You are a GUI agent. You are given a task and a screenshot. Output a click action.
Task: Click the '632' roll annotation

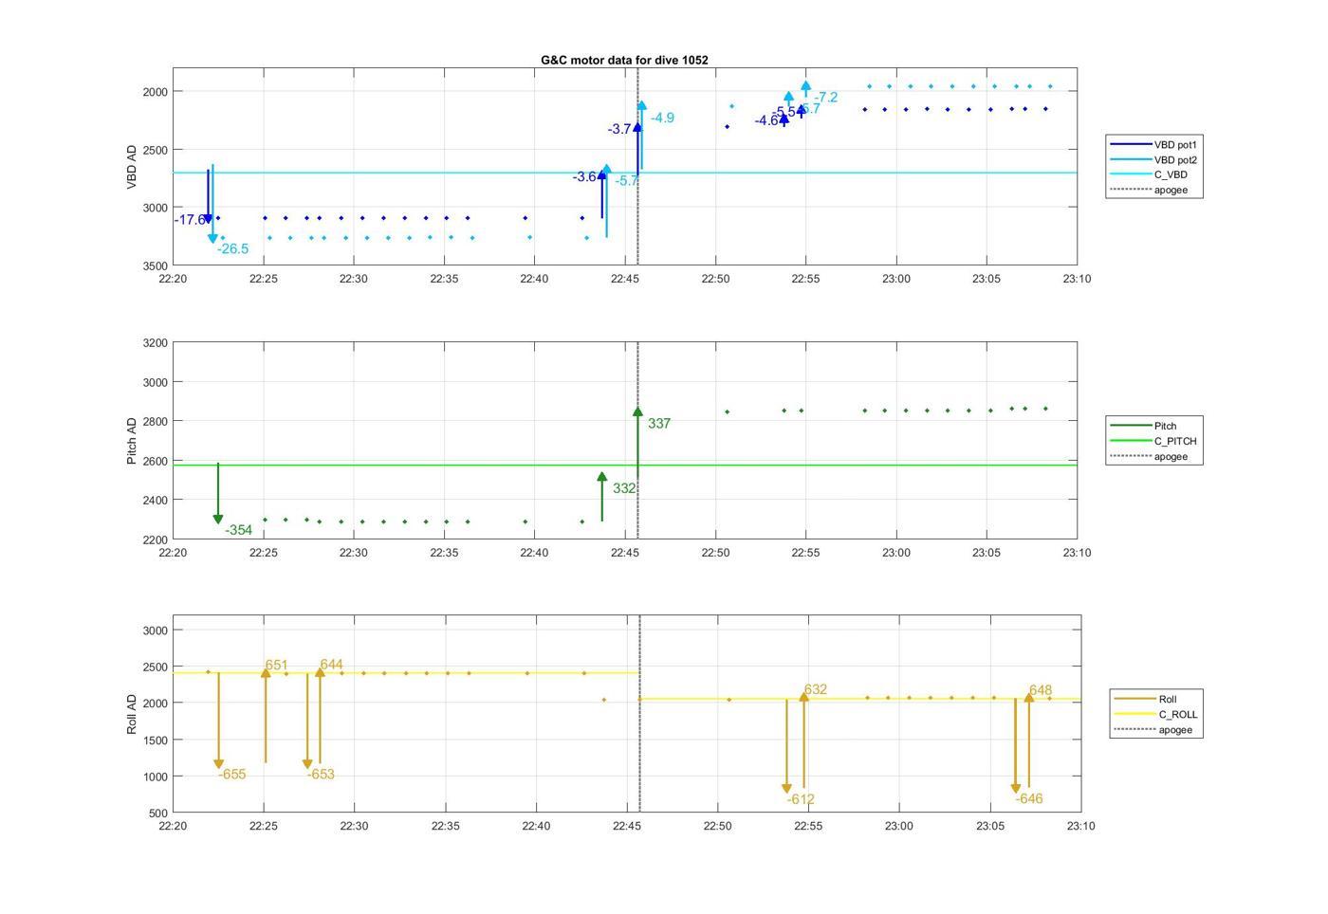pyautogui.click(x=816, y=690)
